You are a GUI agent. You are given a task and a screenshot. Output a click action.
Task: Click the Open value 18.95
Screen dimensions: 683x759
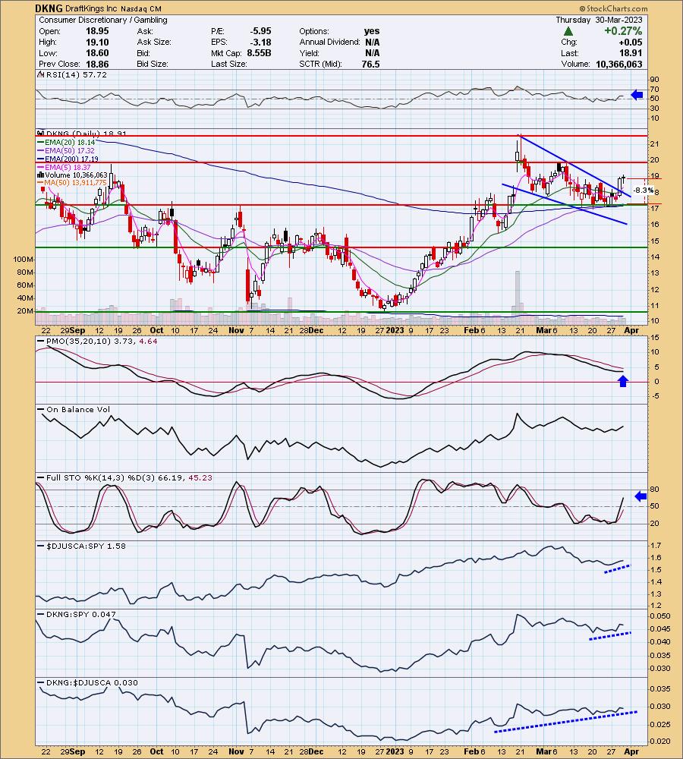97,31
